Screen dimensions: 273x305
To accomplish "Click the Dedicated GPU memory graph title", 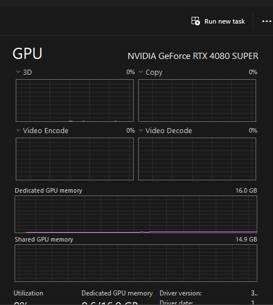I will (x=48, y=190).
